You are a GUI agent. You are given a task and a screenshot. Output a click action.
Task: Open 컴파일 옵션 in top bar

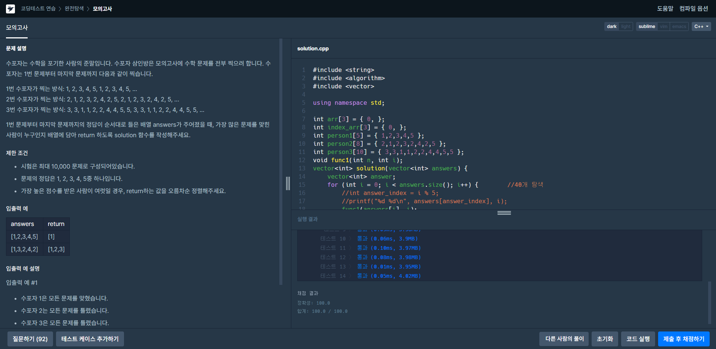(694, 9)
